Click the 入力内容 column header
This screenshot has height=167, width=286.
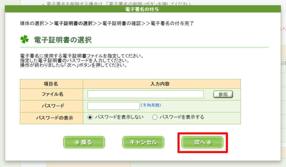pyautogui.click(x=161, y=84)
